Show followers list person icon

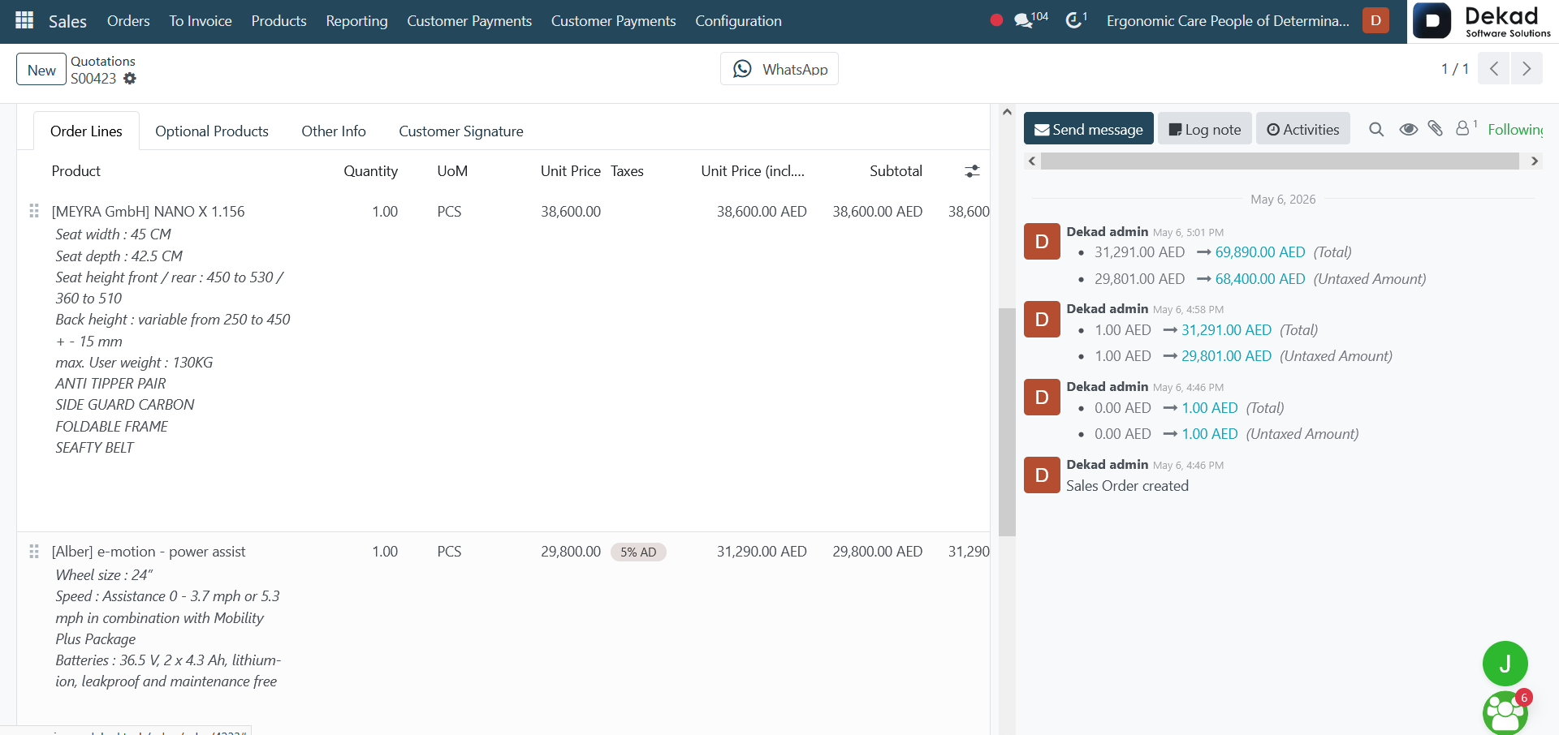1466,127
